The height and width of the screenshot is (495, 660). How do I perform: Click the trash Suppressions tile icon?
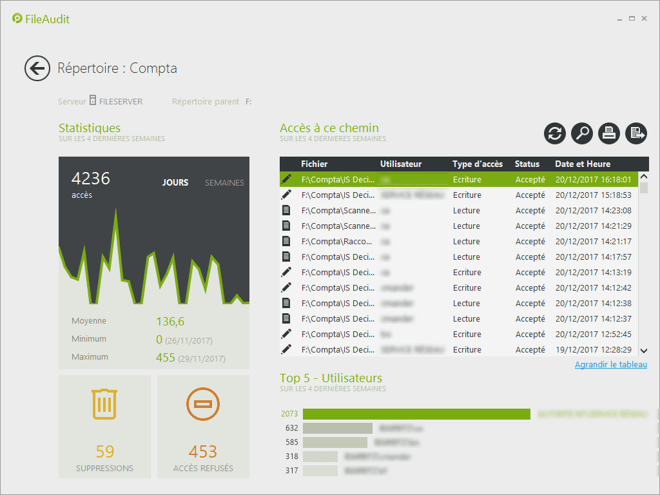(104, 404)
